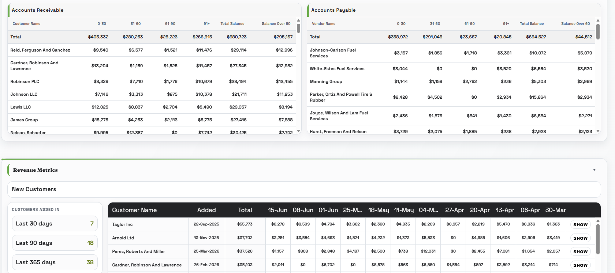The image size is (615, 273).
Task: Select the Last 365 days filter
Action: pyautogui.click(x=55, y=262)
